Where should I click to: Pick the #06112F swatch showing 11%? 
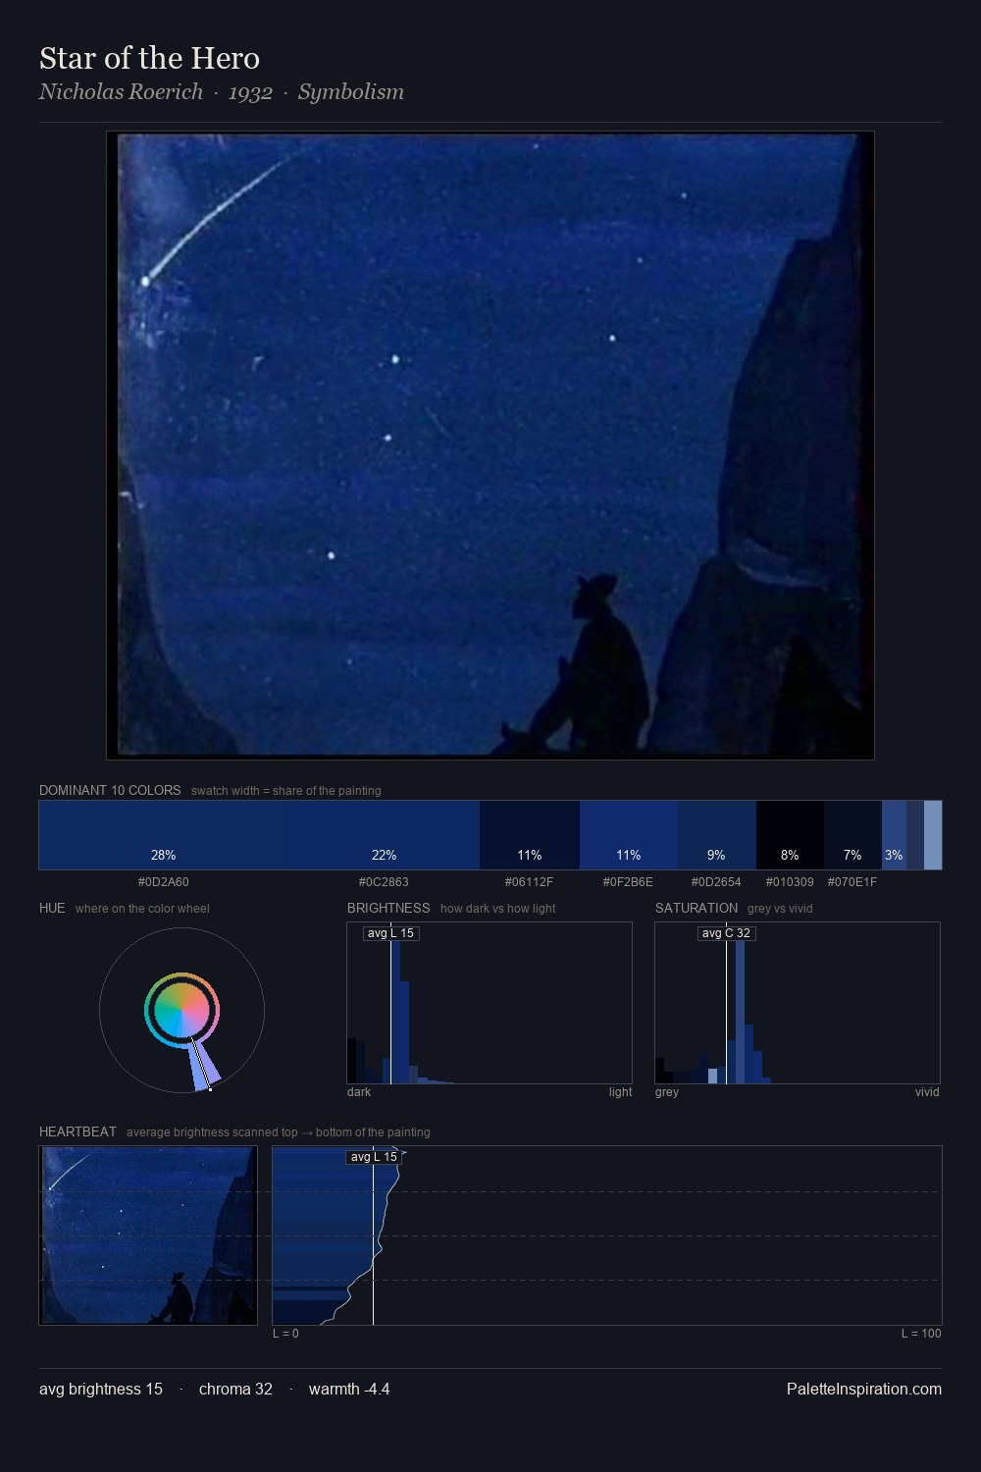[530, 835]
